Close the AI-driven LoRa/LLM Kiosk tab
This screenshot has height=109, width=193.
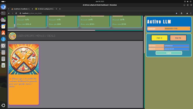(x=56, y=9)
